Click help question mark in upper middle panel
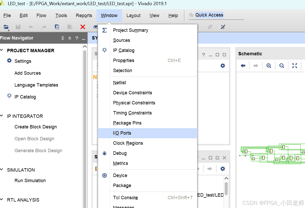The width and height of the screenshot is (305, 208). tap(204, 55)
